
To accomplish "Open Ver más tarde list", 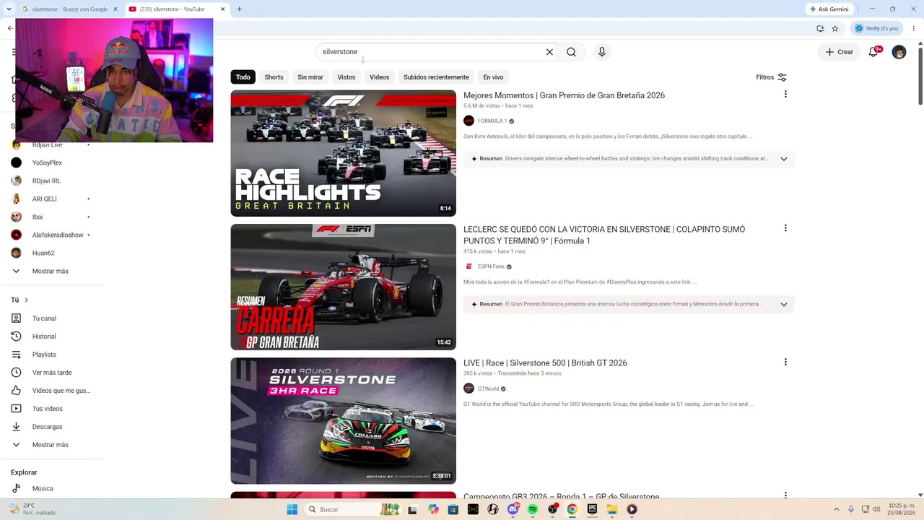I will click(51, 373).
